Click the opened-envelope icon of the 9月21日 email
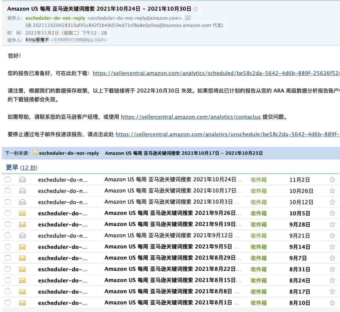Viewport: 340px width, 312px height. pos(22,236)
